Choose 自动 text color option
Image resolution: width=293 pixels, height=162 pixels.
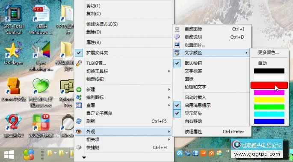pos(269,63)
